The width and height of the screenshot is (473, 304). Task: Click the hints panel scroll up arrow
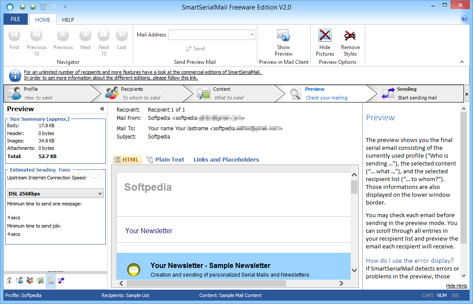point(463,109)
